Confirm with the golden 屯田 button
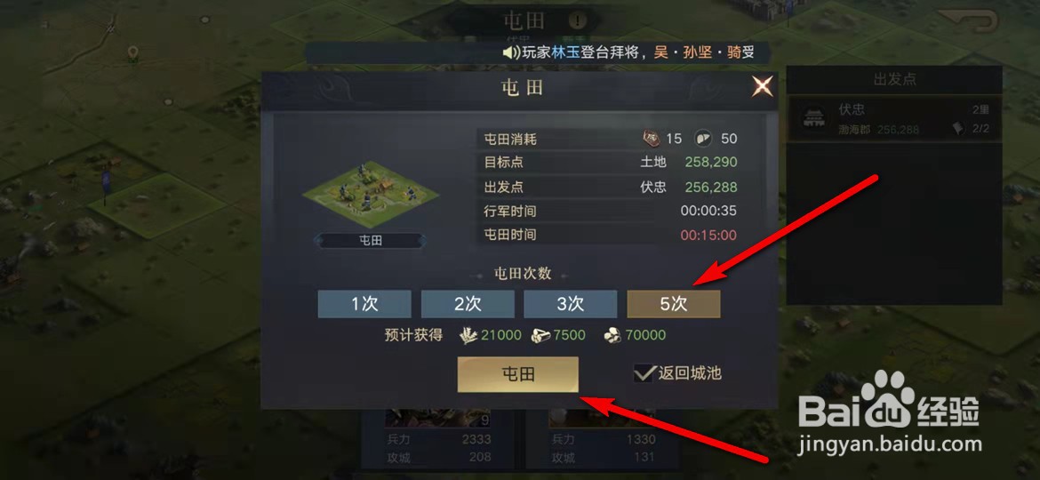The height and width of the screenshot is (480, 1040). coord(518,374)
